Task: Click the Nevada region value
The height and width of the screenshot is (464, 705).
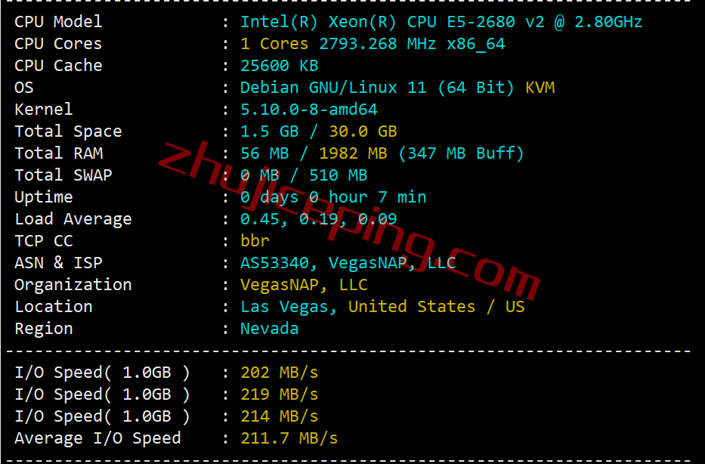Action: 269,328
